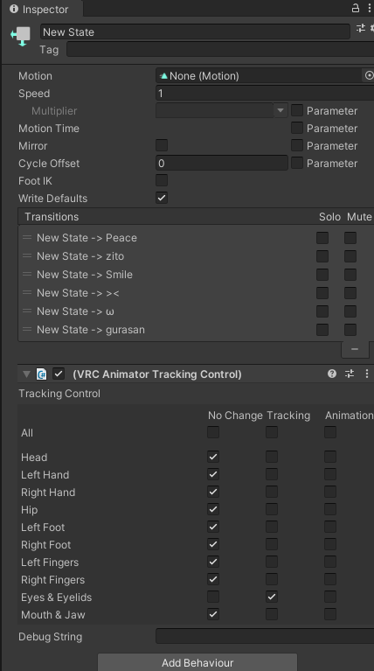The width and height of the screenshot is (374, 671).
Task: Set Eyes & Eyelids to Animation
Action: [330, 597]
